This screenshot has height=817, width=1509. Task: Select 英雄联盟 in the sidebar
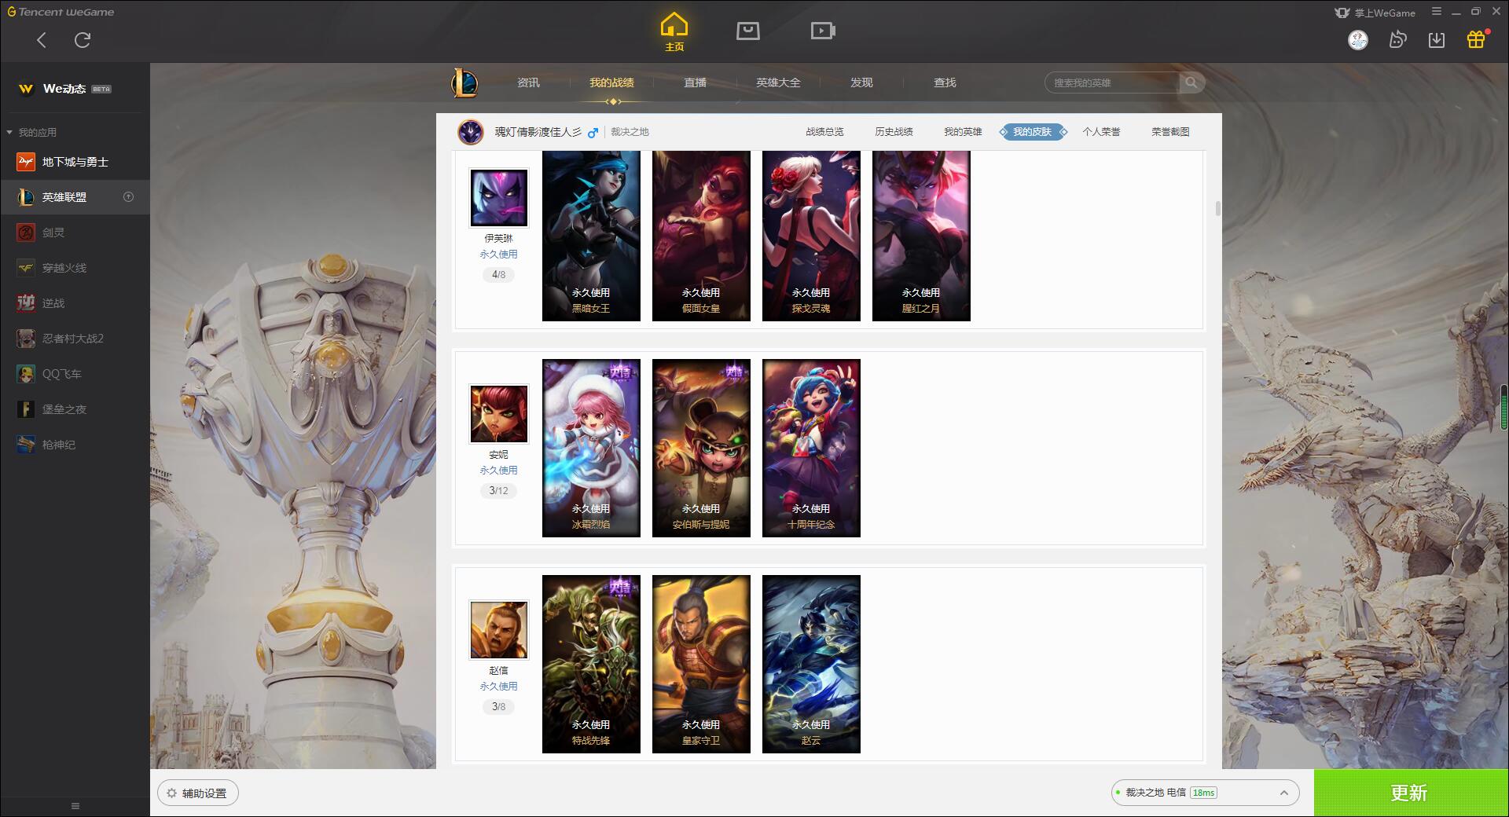pyautogui.click(x=75, y=197)
